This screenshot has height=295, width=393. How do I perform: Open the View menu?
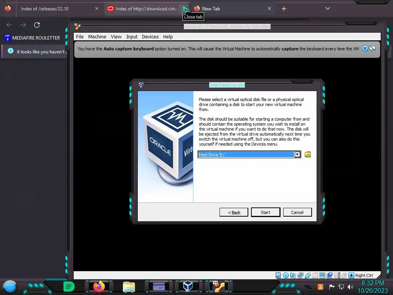click(116, 36)
